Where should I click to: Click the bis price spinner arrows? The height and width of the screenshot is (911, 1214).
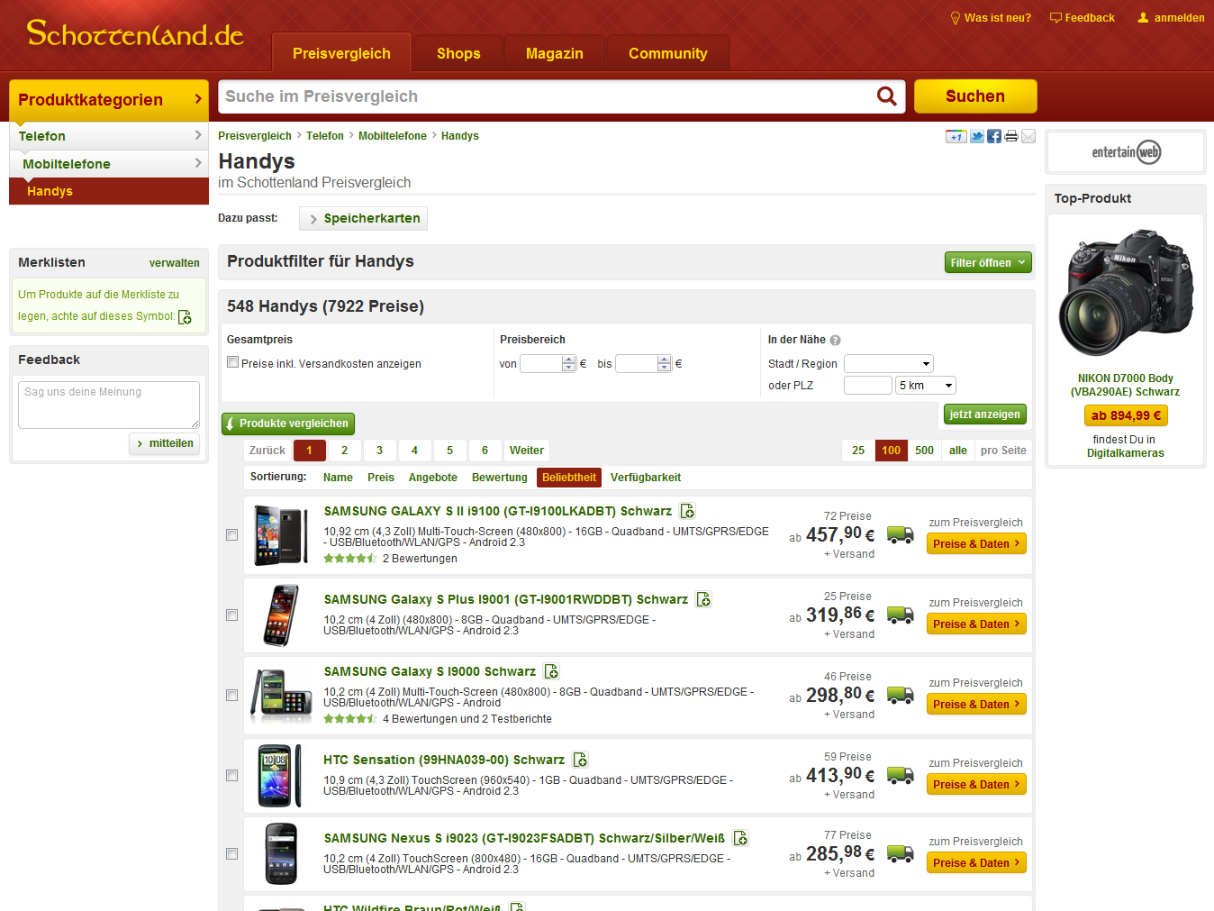tap(664, 364)
